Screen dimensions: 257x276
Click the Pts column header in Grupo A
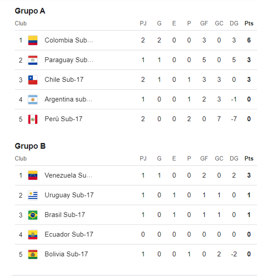point(249,23)
